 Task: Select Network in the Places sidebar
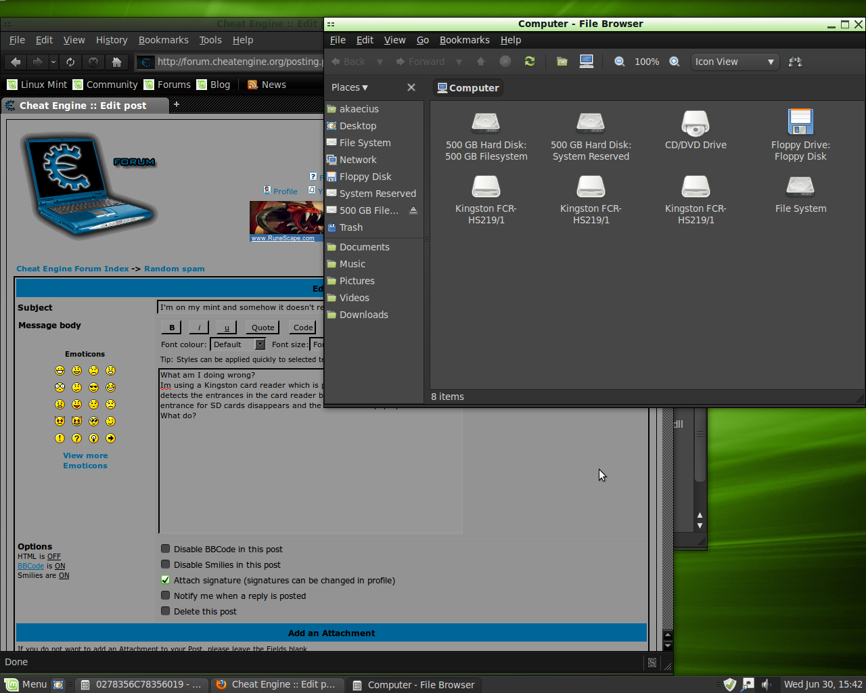(x=358, y=160)
